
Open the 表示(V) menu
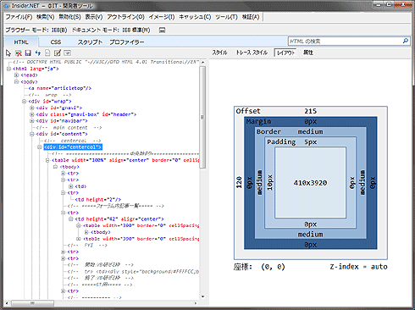click(94, 17)
